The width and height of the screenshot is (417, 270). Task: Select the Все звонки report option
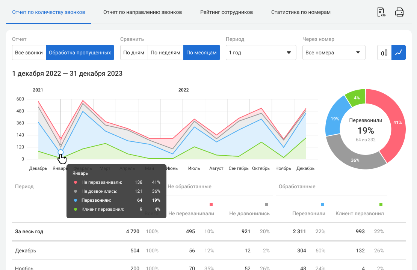pyautogui.click(x=29, y=53)
